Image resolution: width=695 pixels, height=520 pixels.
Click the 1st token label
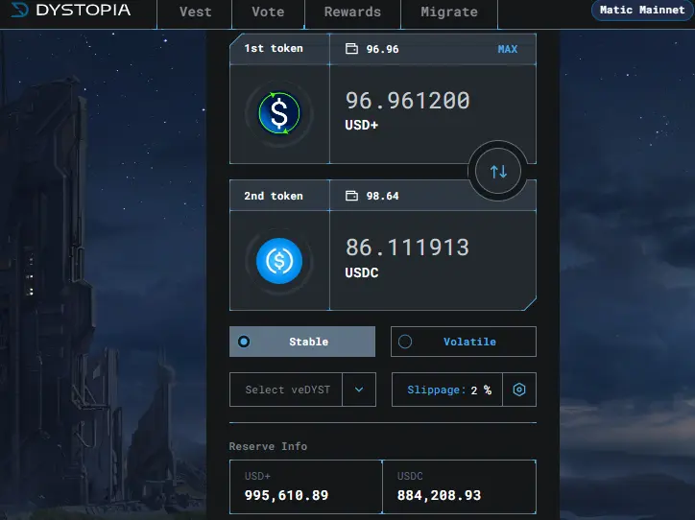point(274,48)
